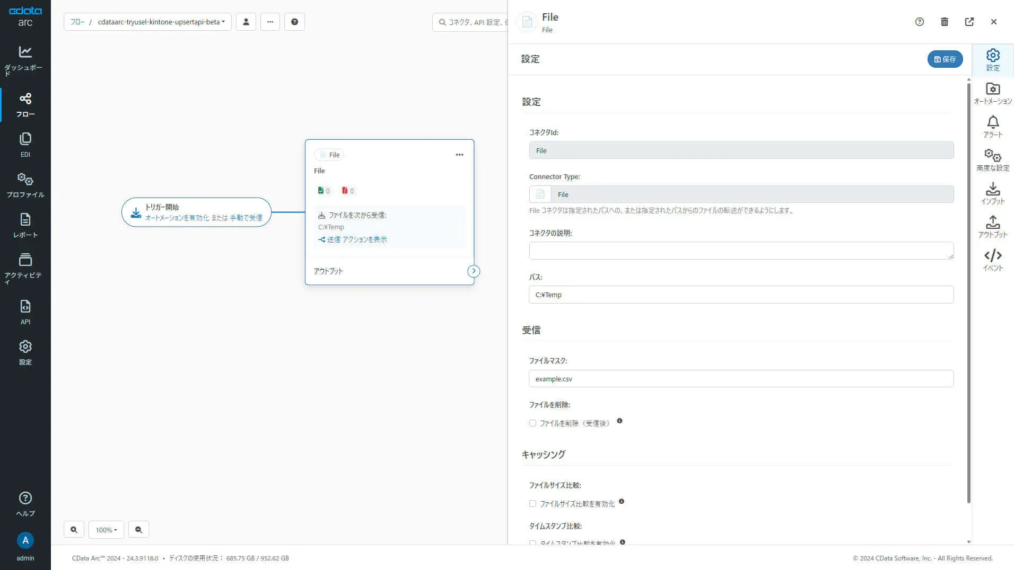Viewport: 1014px width, 570px height.
Task: Open connector in new window icon
Action: coord(969,22)
